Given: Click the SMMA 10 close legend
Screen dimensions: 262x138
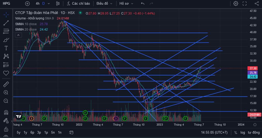Looking at the screenshot, I should tap(26, 24).
